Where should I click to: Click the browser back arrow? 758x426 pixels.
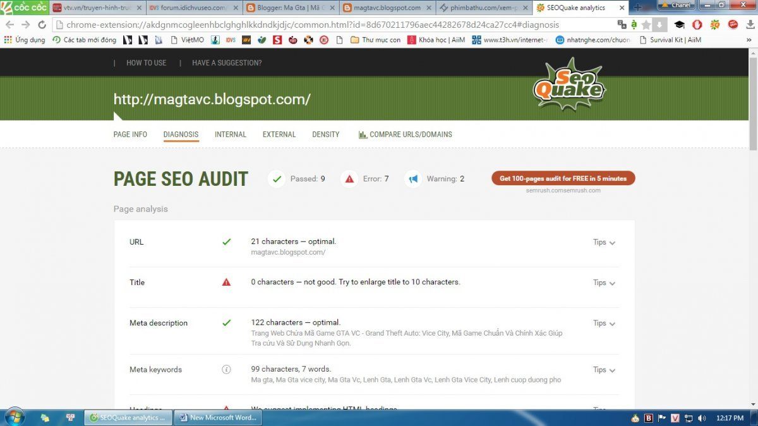(9, 25)
